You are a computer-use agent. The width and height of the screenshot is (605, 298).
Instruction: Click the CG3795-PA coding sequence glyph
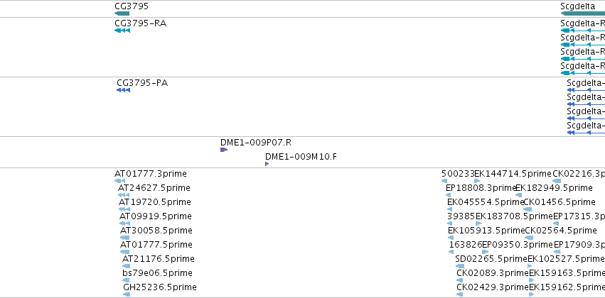[x=124, y=90]
